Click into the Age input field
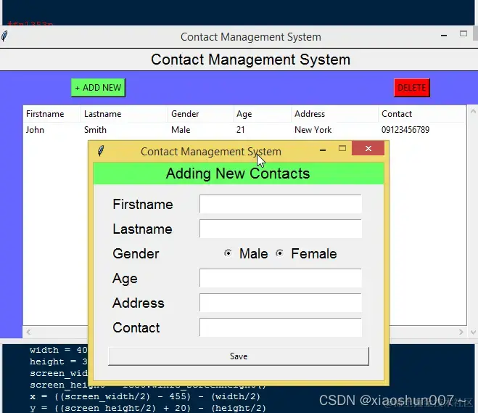Screen dimensions: 478x413 click(x=281, y=278)
